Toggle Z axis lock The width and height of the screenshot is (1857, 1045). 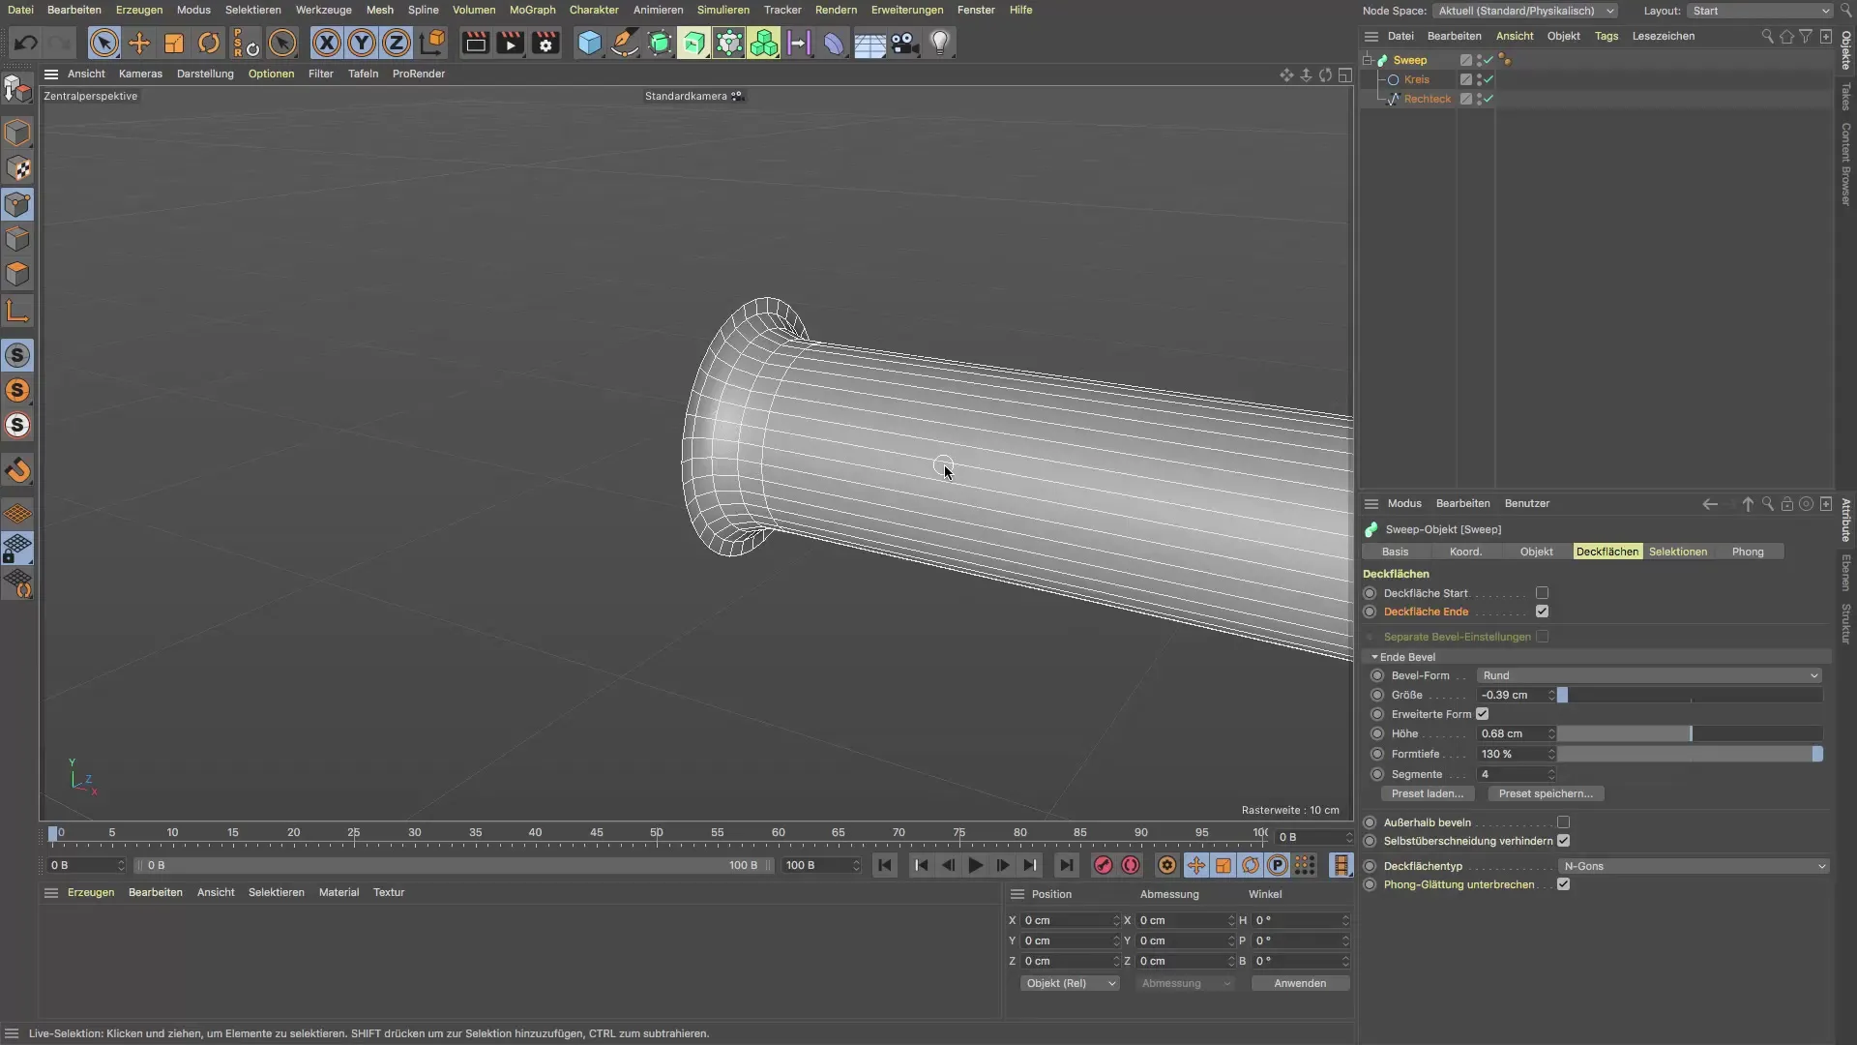coord(397,43)
